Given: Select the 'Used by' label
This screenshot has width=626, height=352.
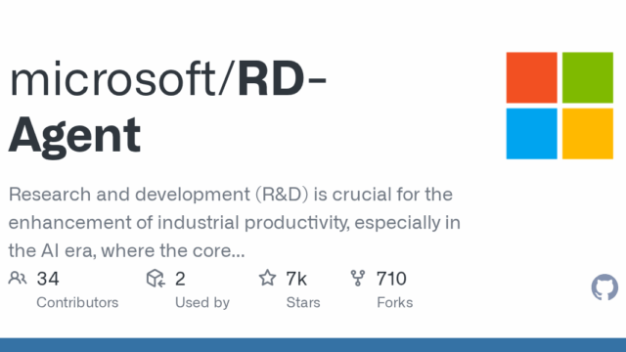Looking at the screenshot, I should click(202, 302).
